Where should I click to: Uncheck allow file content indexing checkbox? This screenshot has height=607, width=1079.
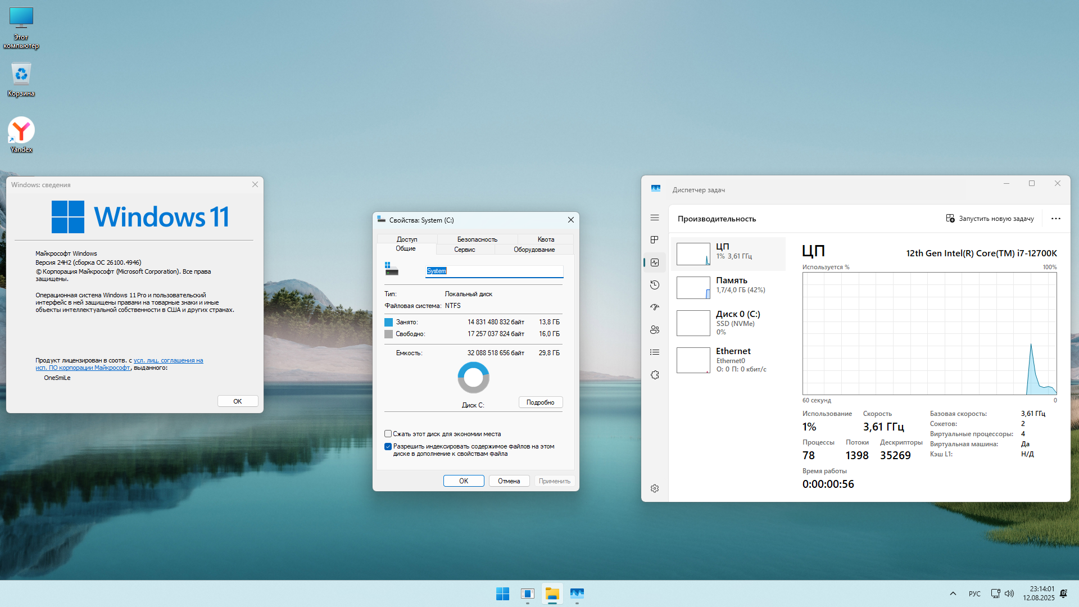[x=388, y=447]
